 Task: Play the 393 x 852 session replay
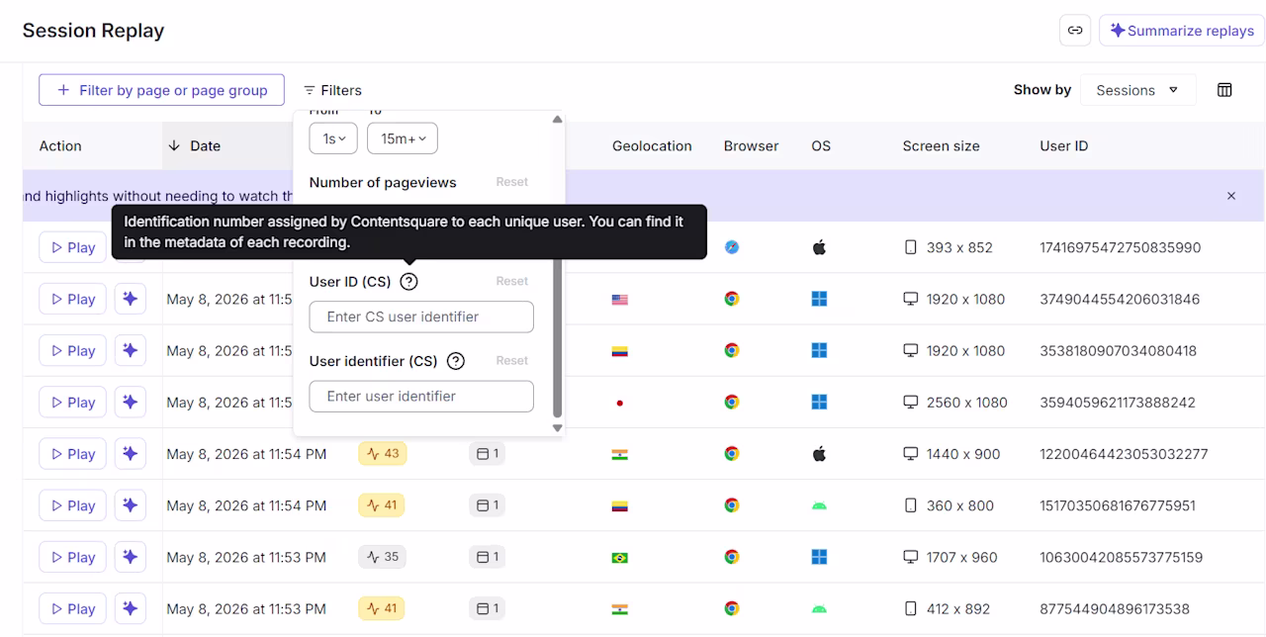[72, 247]
